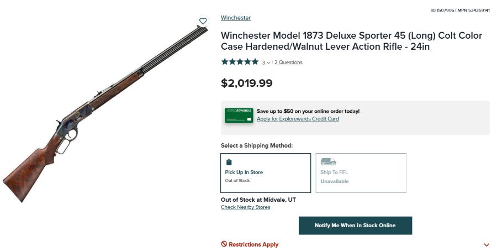
Task: Click the five-star rating display
Action: point(240,62)
